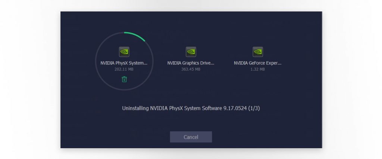This screenshot has width=382, height=159.
Task: Click empty dark area below GeForce Experience item
Action: (x=257, y=88)
